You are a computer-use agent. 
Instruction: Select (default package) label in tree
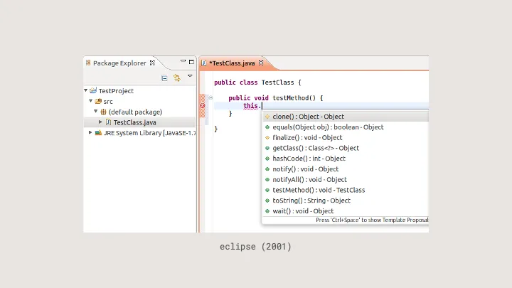(135, 112)
